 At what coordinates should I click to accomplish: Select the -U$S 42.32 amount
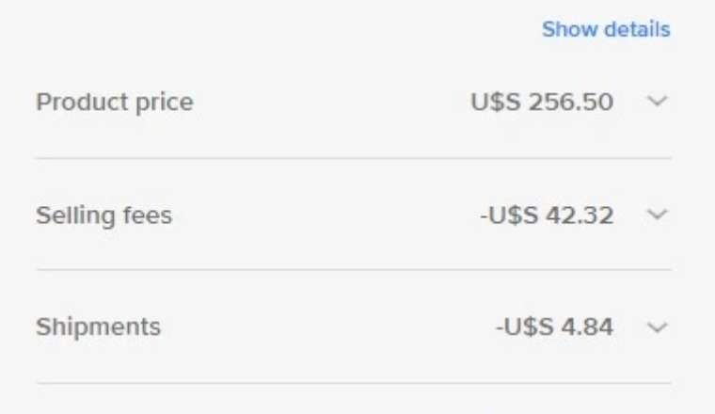click(547, 215)
